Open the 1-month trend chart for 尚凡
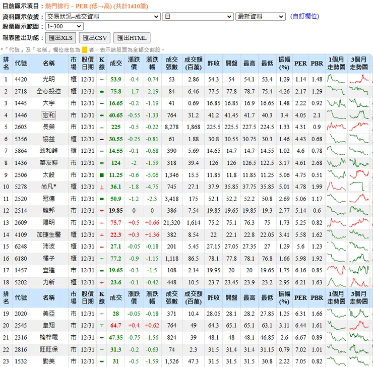 [336, 187]
